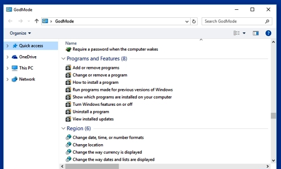Viewport: 281px width, 169px height.
Task: Click the horizontal scrollbar right arrow
Action: [x=267, y=166]
